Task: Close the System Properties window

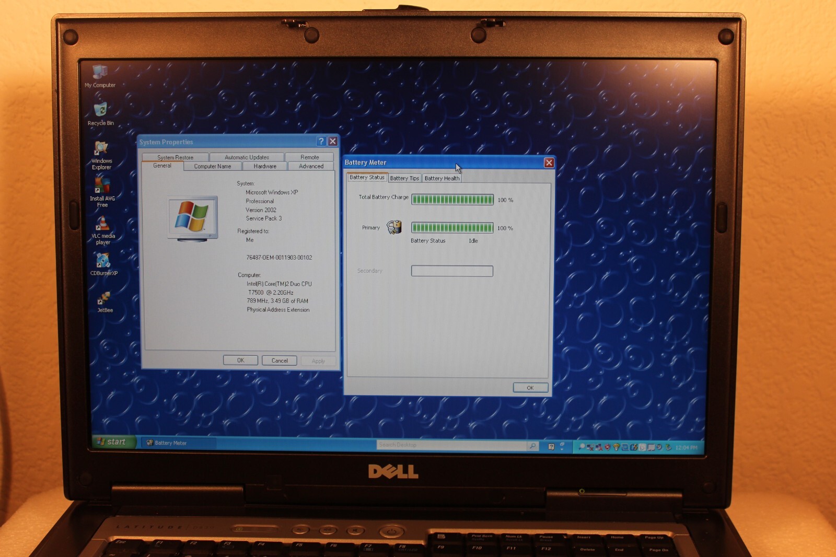Action: click(332, 141)
